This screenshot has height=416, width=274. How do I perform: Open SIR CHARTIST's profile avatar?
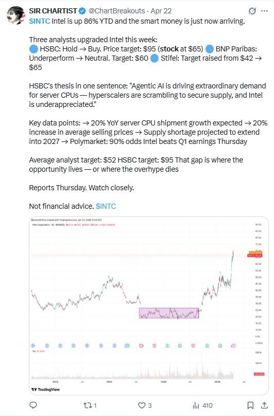(15, 15)
